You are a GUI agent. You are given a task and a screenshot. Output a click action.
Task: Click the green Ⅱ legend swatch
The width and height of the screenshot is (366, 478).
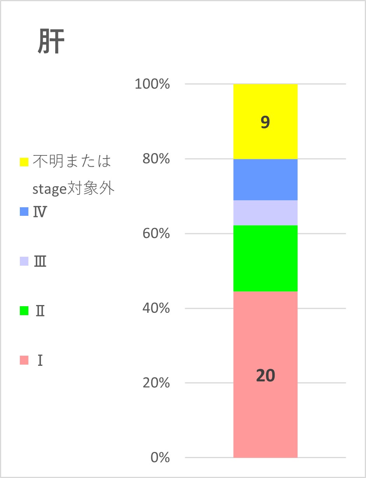pyautogui.click(x=24, y=310)
